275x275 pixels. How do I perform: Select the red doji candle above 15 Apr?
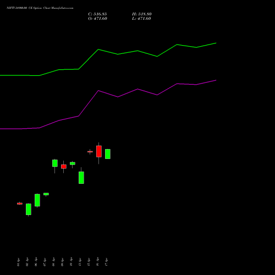(x=90, y=152)
